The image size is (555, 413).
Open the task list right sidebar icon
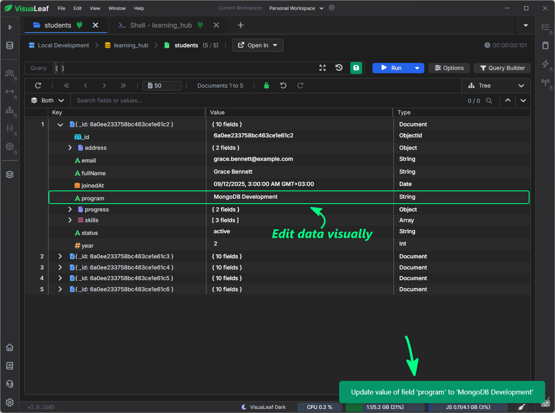pyautogui.click(x=546, y=27)
